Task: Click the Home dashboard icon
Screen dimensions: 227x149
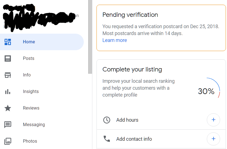Action: click(x=8, y=42)
